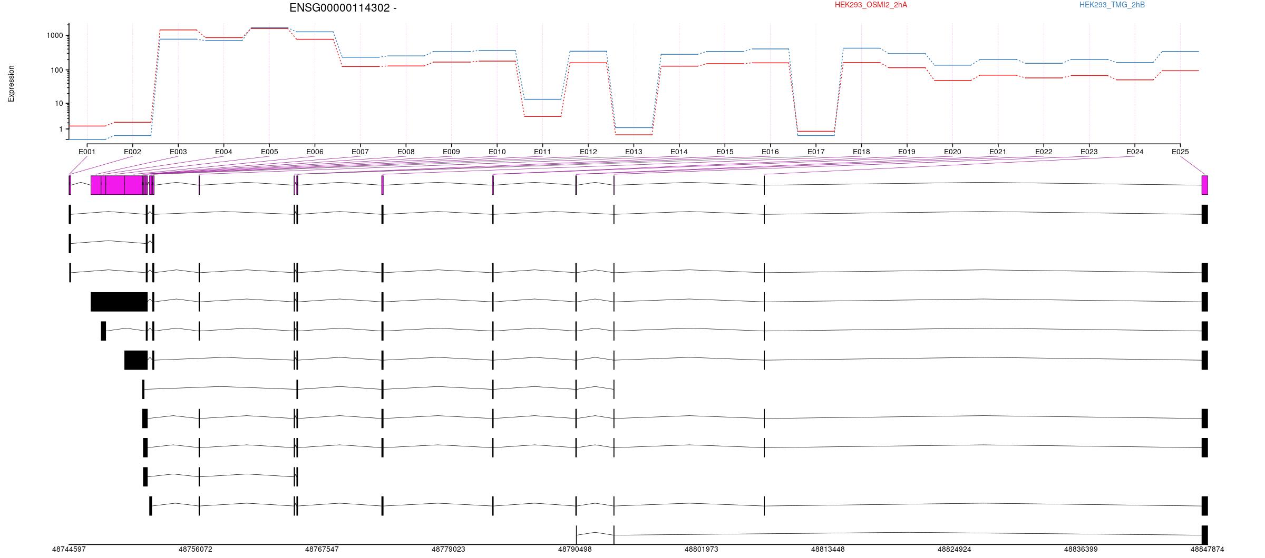The width and height of the screenshot is (1265, 558).
Task: Click exon label E022
Action: 1044,152
